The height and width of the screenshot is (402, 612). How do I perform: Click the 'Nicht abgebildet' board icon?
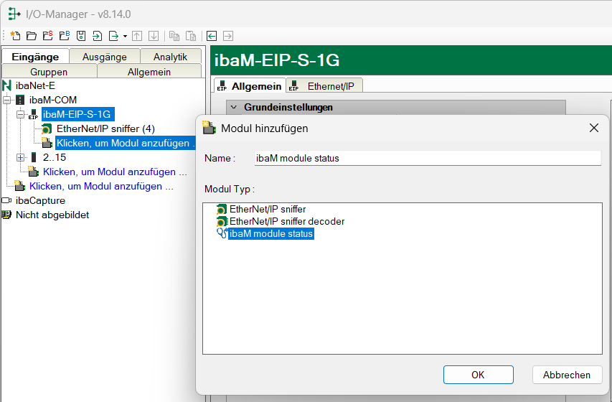[6, 215]
